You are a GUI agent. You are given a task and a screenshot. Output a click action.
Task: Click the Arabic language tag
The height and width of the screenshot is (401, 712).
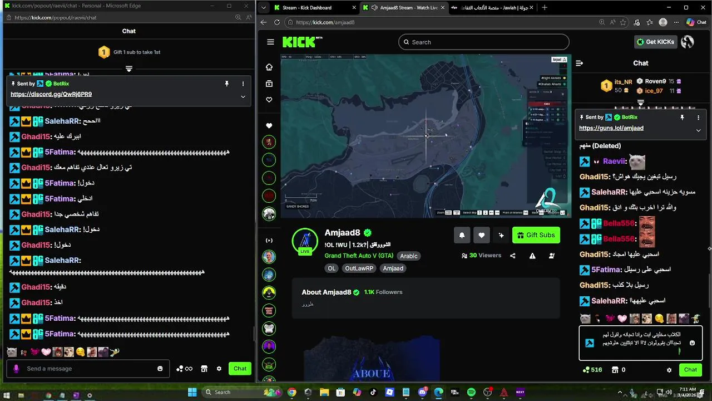point(409,256)
